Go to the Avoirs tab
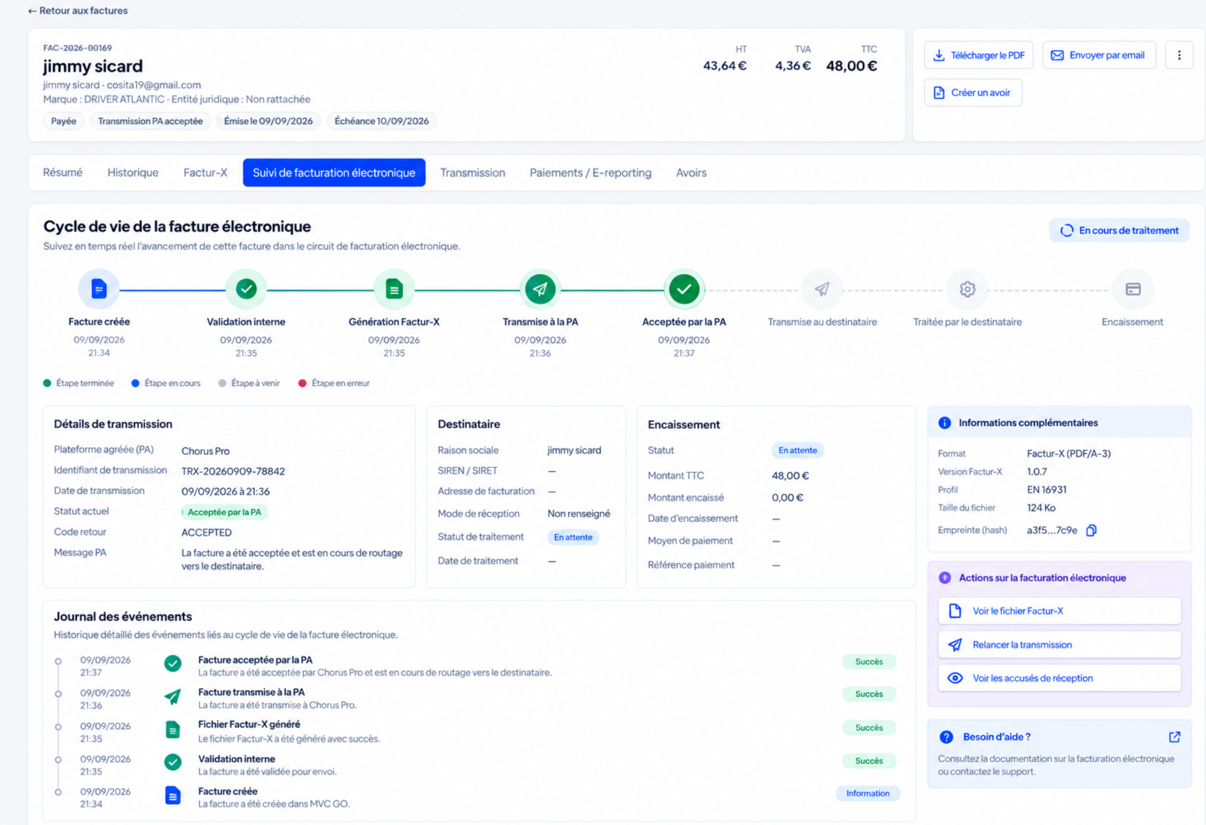 691,173
